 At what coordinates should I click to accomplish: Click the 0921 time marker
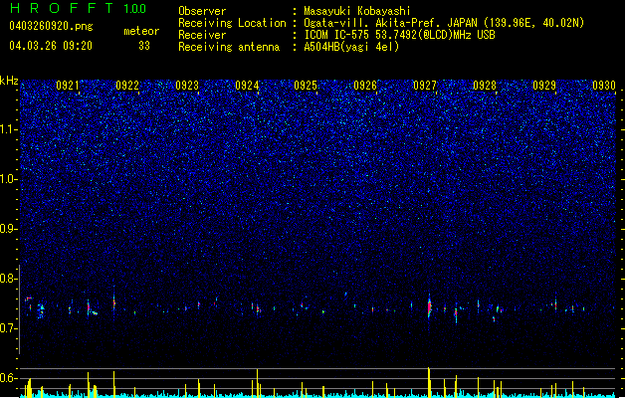[x=68, y=86]
